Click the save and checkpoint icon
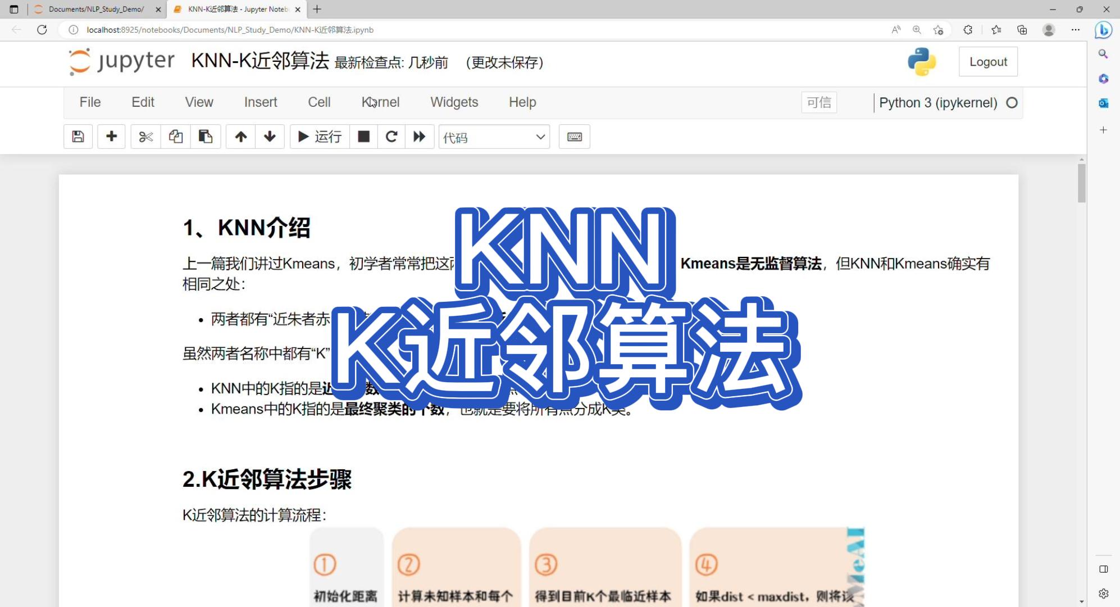Image resolution: width=1120 pixels, height=607 pixels. coord(78,137)
